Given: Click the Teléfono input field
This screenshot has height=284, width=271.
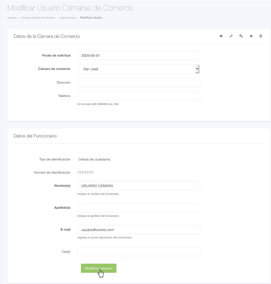Looking at the screenshot, I should tap(139, 96).
